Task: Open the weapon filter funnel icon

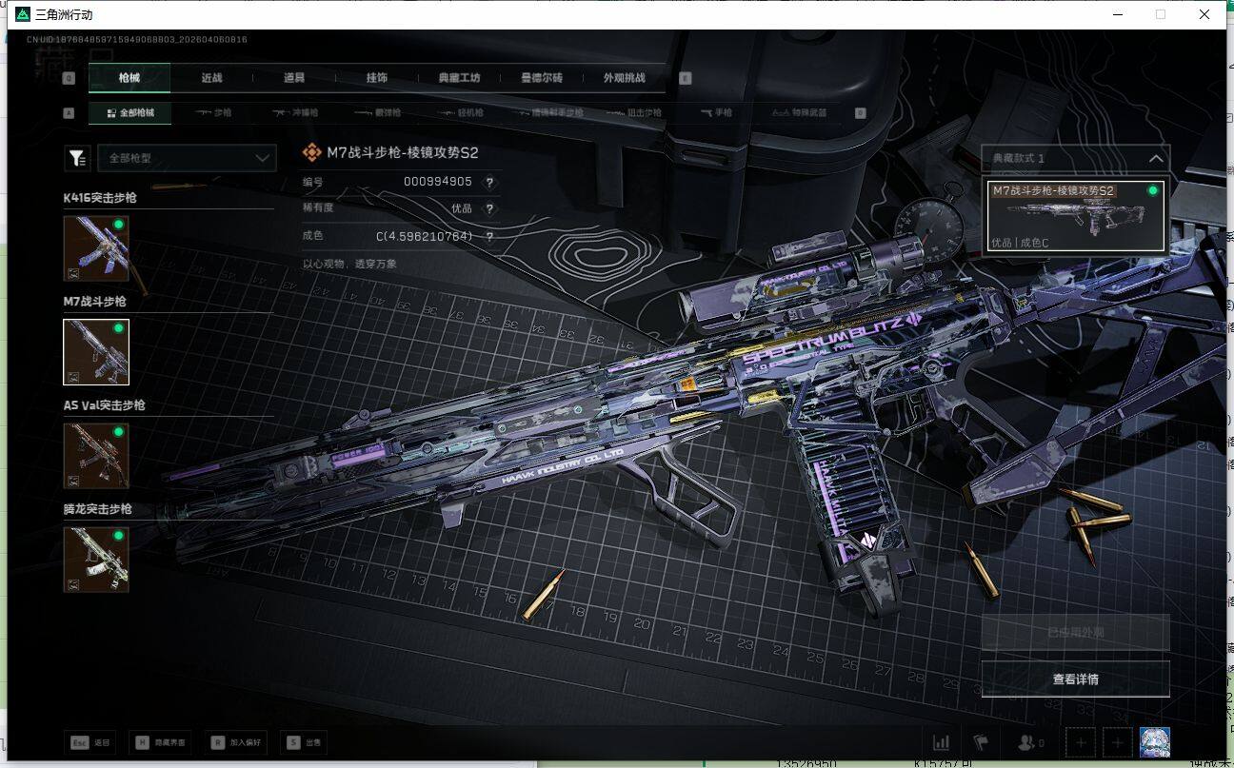Action: pyautogui.click(x=77, y=158)
